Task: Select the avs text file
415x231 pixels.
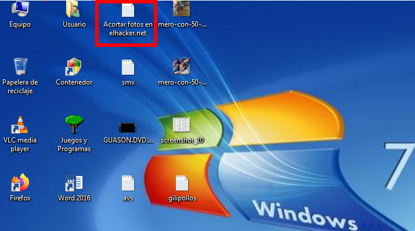Action: 128,183
